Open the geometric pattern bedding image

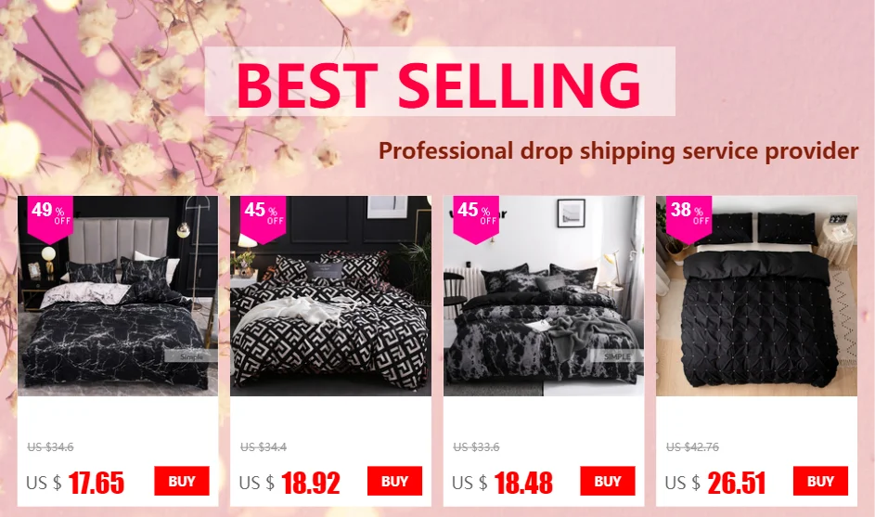(x=331, y=296)
